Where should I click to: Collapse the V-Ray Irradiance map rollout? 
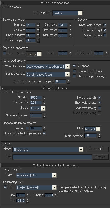click(3, 3)
